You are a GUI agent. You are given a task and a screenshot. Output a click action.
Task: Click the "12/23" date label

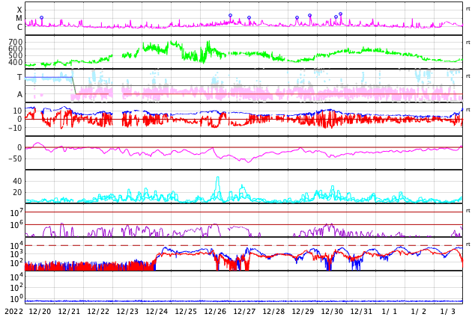tap(127, 311)
